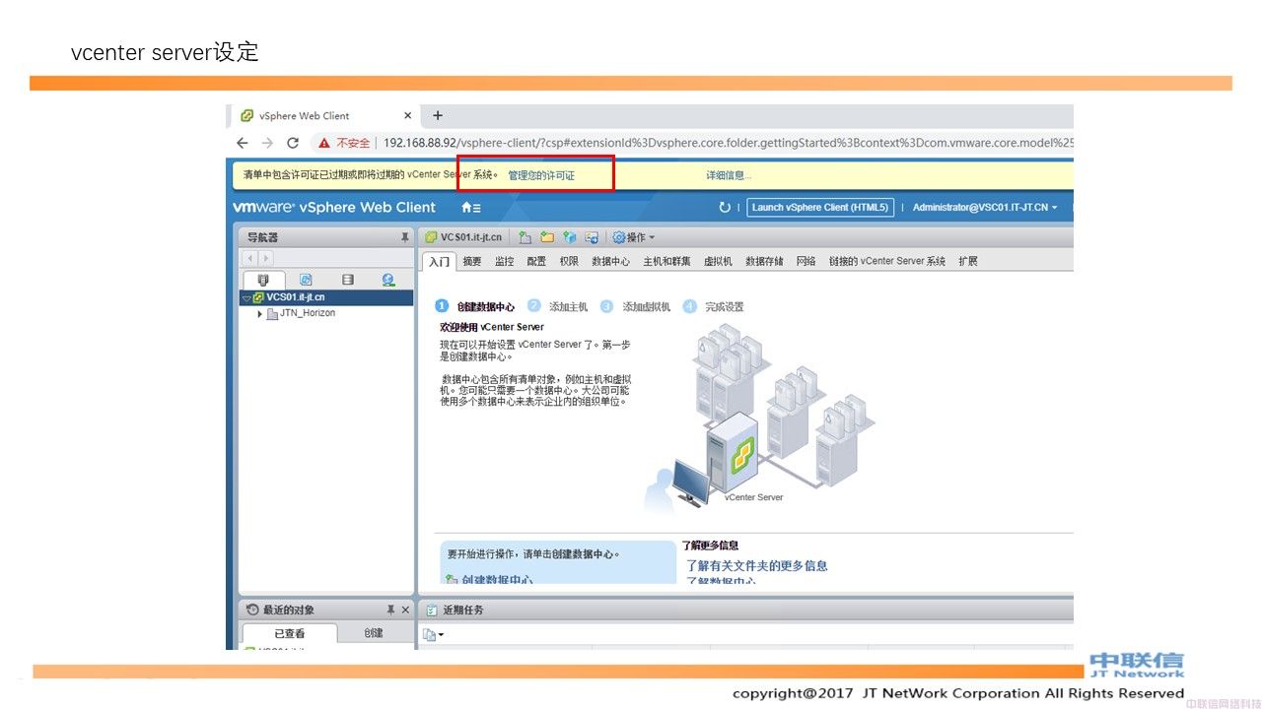Switch to the 虚拟机 tab
This screenshot has width=1262, height=709.
click(718, 261)
